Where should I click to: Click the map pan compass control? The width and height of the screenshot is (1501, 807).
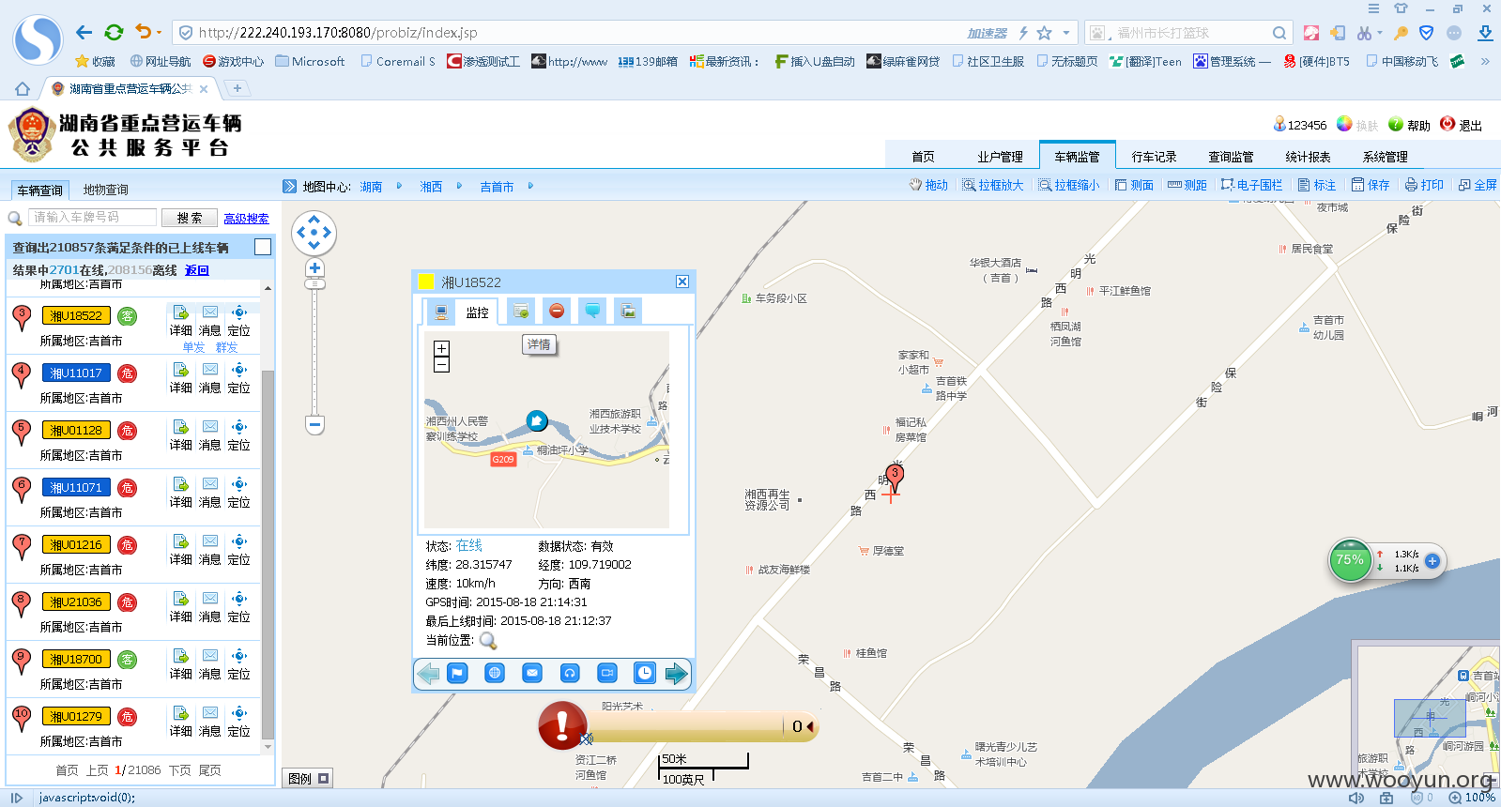[x=314, y=233]
